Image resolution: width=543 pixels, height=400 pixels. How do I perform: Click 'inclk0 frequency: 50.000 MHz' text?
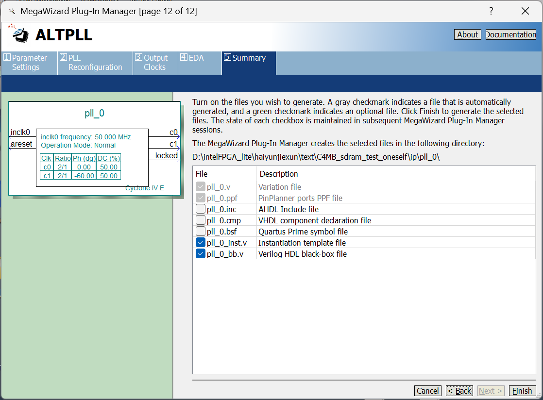pyautogui.click(x=86, y=137)
